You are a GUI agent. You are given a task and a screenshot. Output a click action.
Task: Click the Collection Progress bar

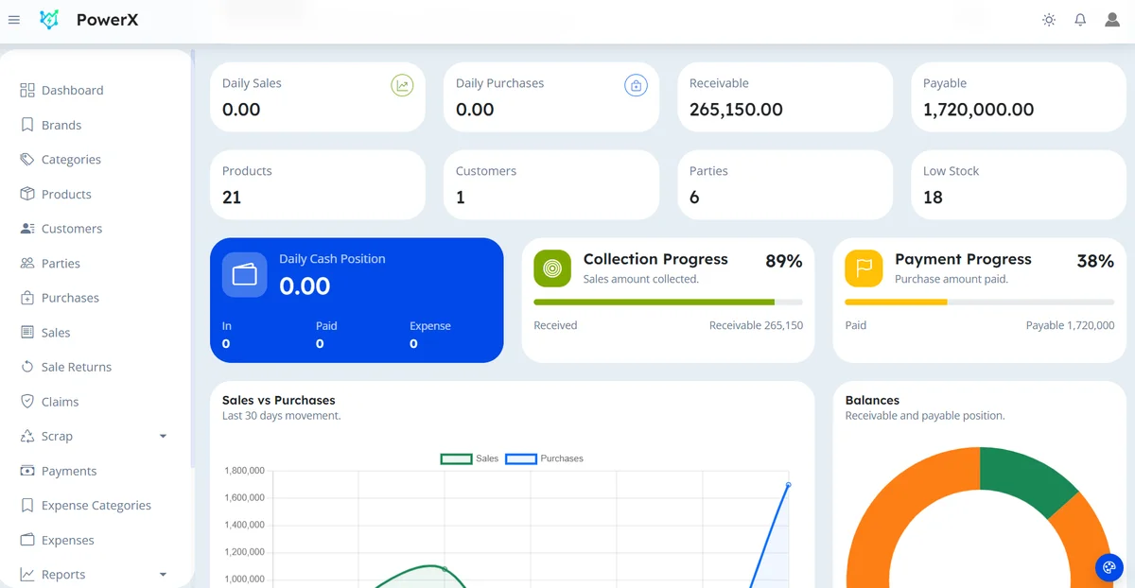(668, 303)
